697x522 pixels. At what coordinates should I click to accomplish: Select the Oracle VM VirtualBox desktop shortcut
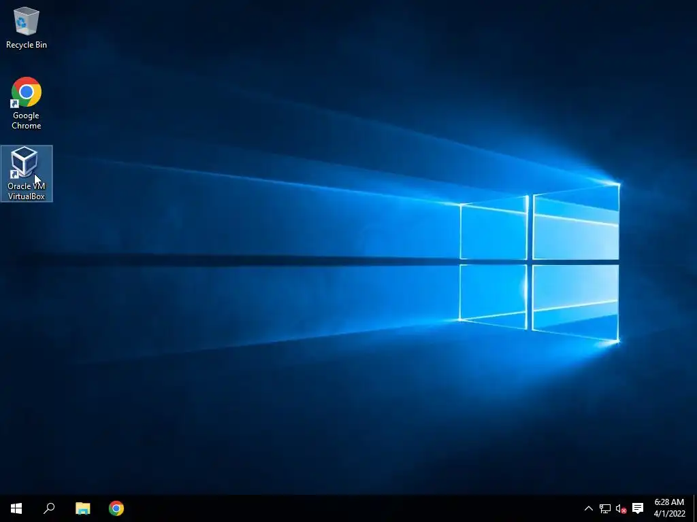point(27,173)
